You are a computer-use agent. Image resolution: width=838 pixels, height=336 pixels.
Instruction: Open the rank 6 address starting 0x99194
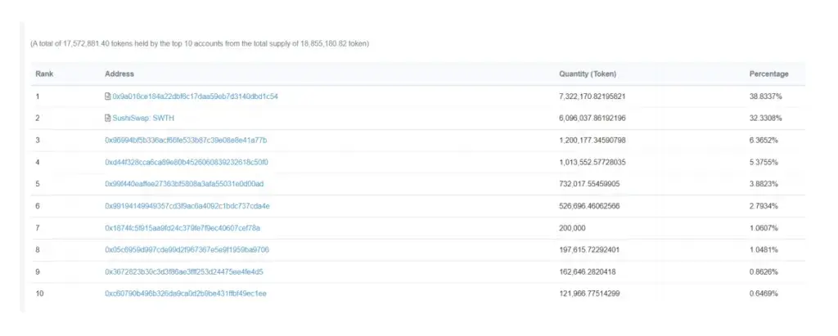point(187,206)
